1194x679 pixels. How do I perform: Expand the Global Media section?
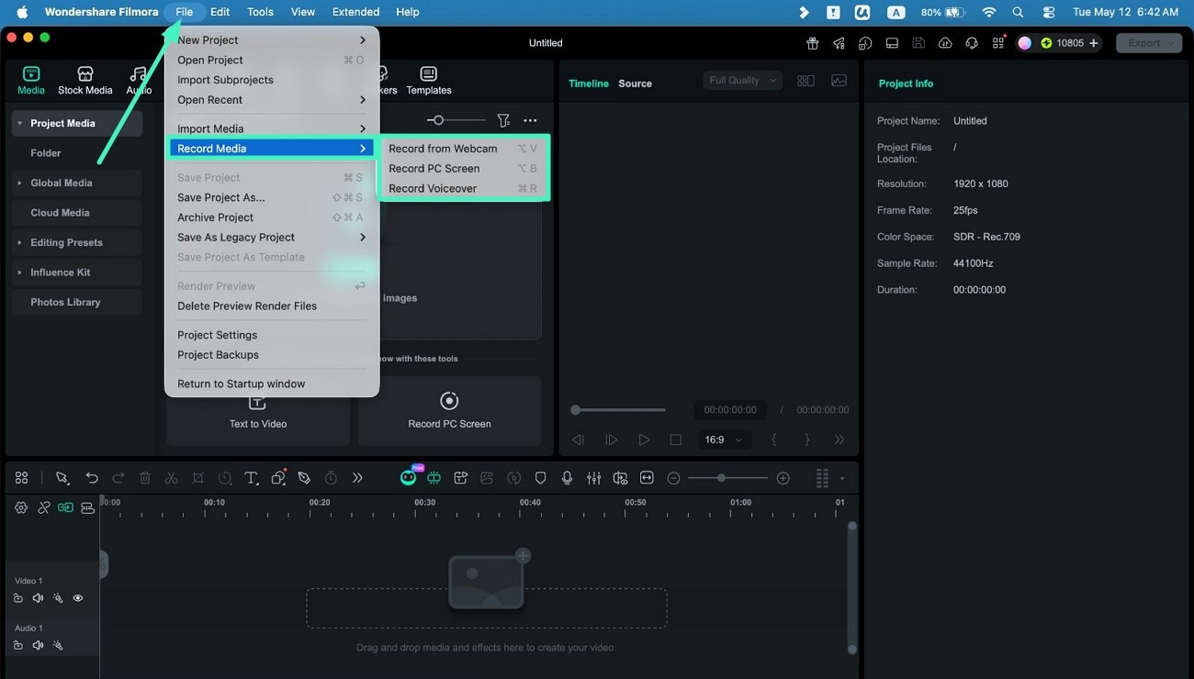[20, 184]
